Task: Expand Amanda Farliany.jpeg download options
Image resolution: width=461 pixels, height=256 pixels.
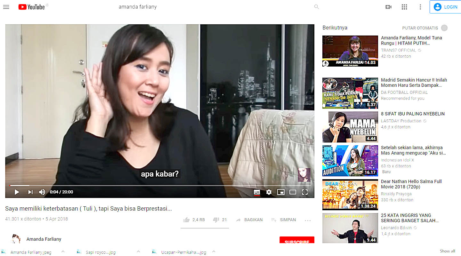Action: (63, 252)
